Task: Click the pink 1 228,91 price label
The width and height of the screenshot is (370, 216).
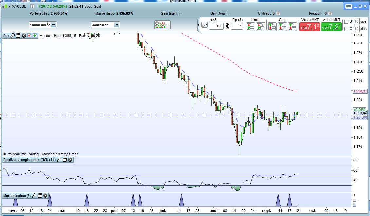Action: coord(360,91)
